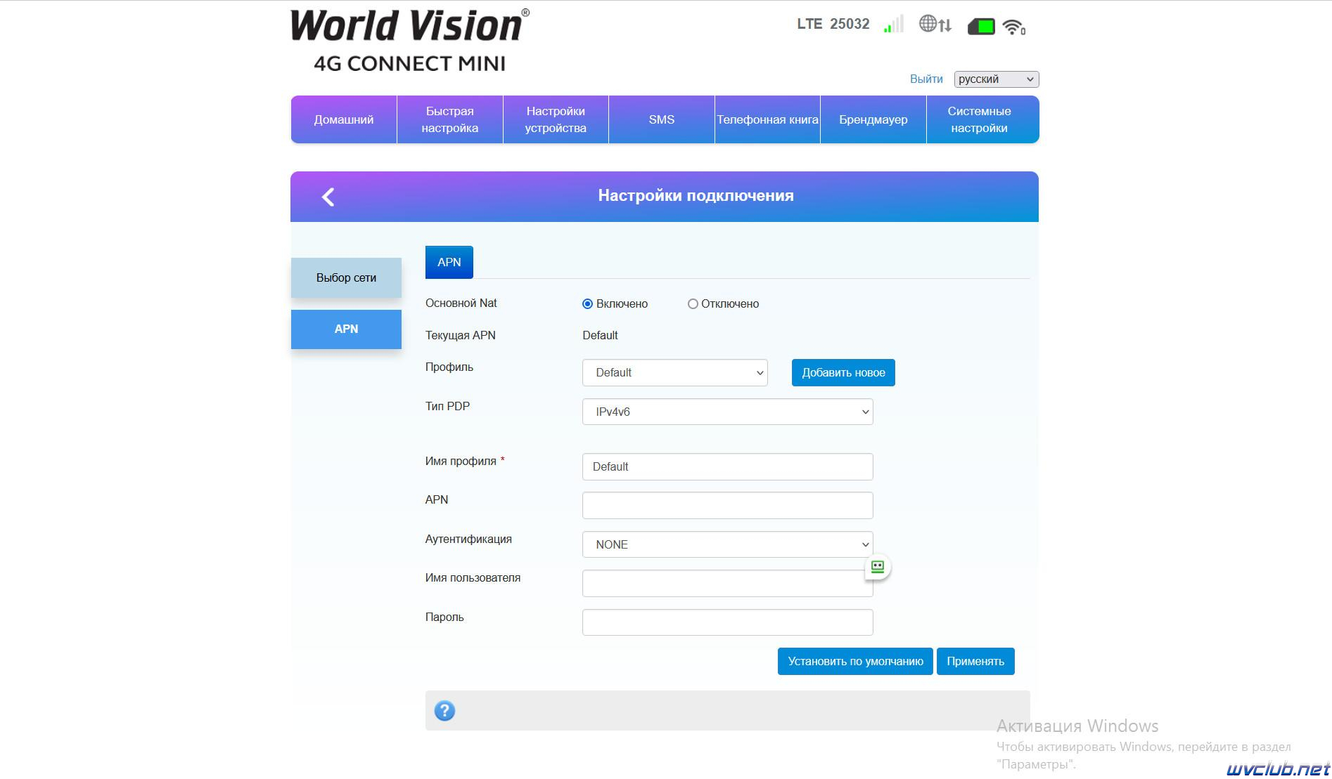Open Системные настройки menu
Viewport: 1332px width, 779px height.
(x=982, y=120)
